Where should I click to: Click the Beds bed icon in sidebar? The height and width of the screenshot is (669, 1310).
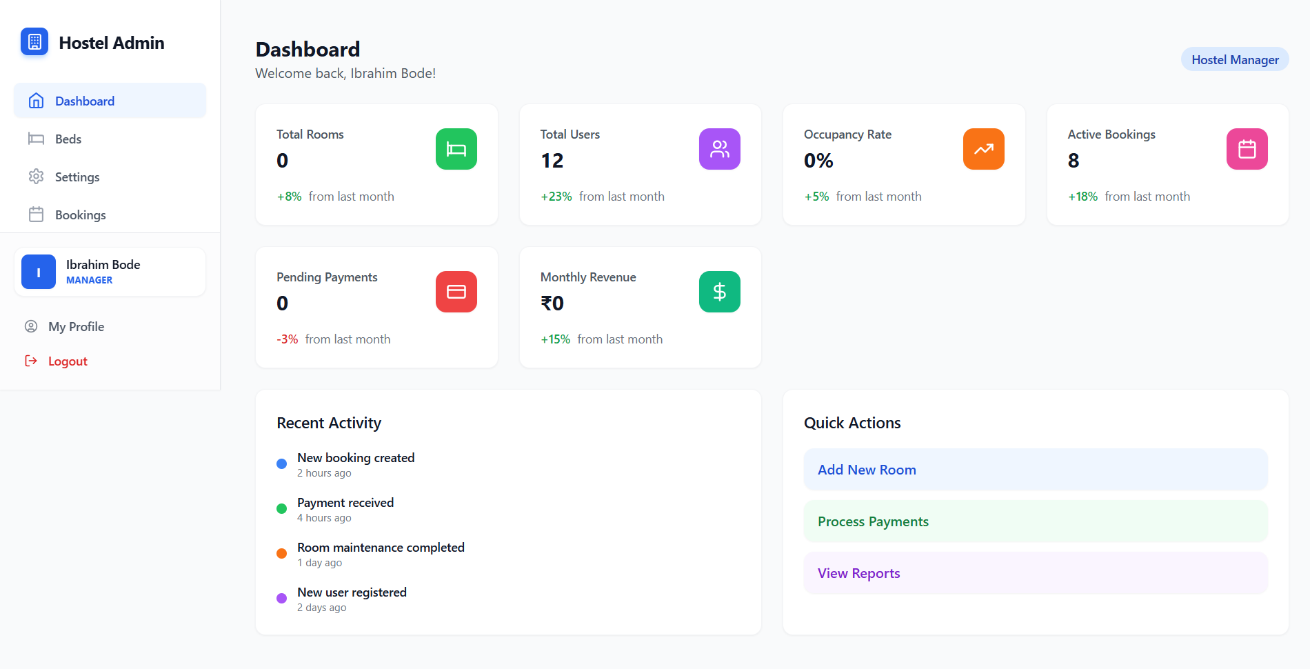click(x=36, y=139)
